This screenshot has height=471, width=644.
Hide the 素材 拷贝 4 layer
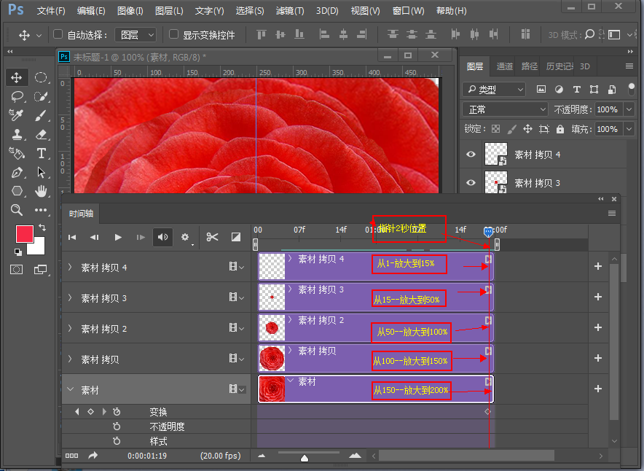(473, 154)
